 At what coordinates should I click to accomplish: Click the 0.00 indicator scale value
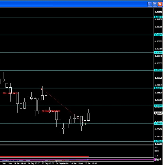[157, 151]
